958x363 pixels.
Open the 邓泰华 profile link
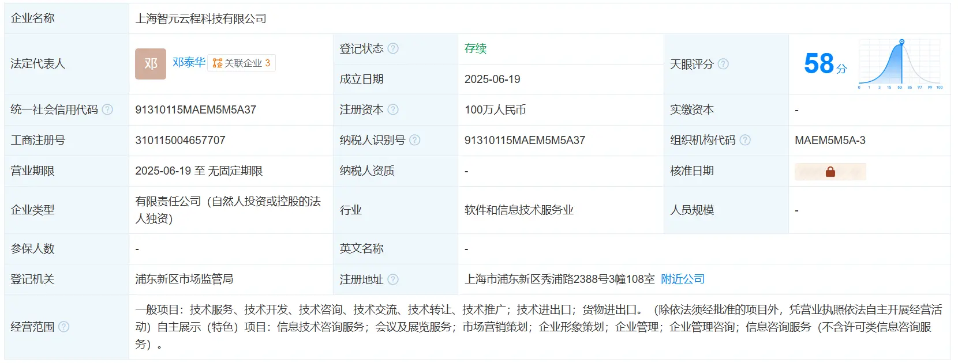click(x=189, y=63)
